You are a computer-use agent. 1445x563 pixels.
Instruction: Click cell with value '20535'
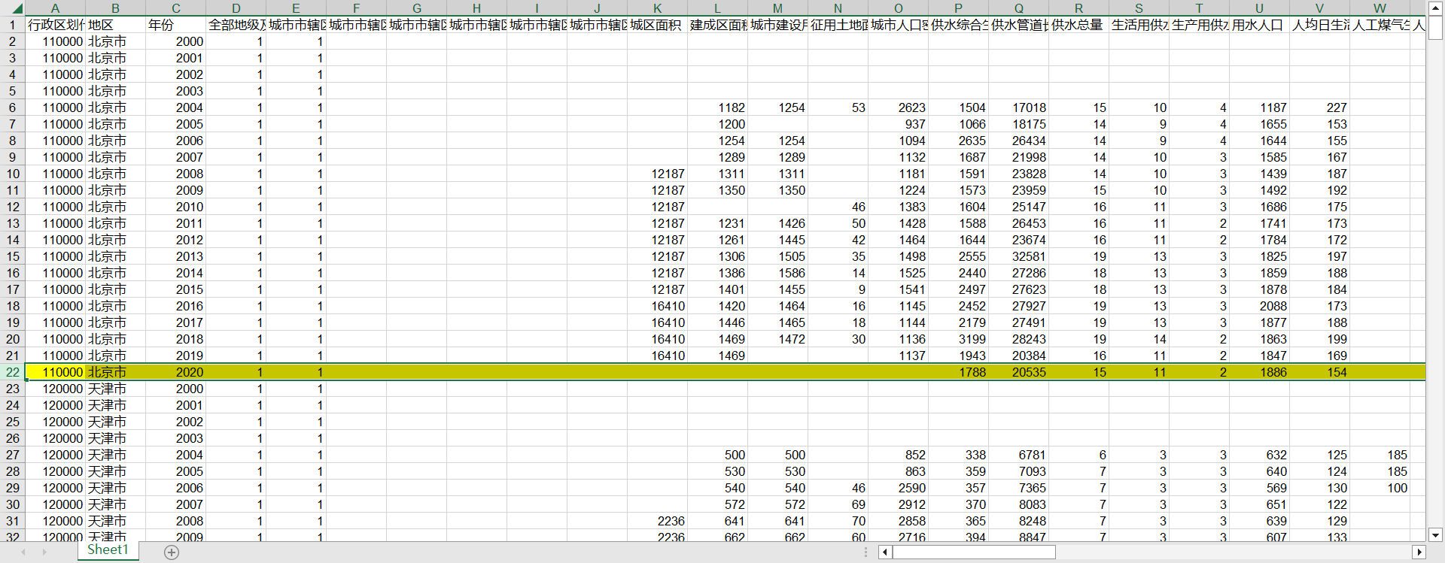pyautogui.click(x=1018, y=372)
